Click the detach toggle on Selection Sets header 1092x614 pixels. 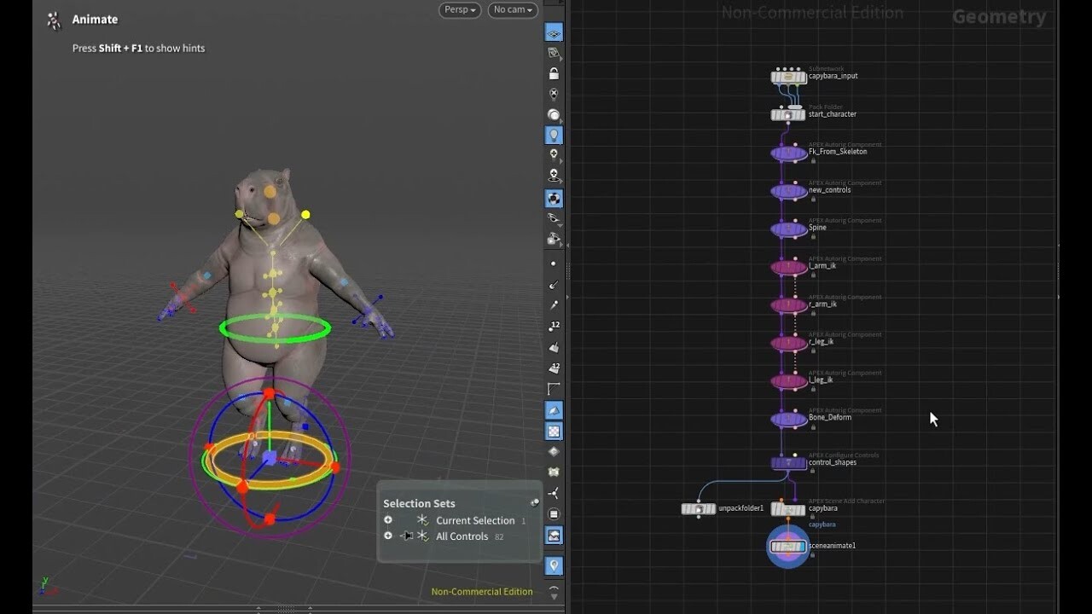click(x=535, y=503)
